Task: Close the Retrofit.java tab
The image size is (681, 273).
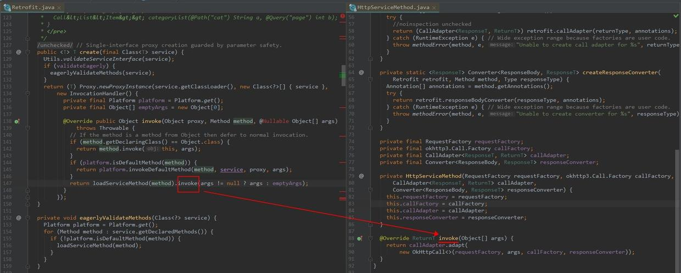Action: 58,8
